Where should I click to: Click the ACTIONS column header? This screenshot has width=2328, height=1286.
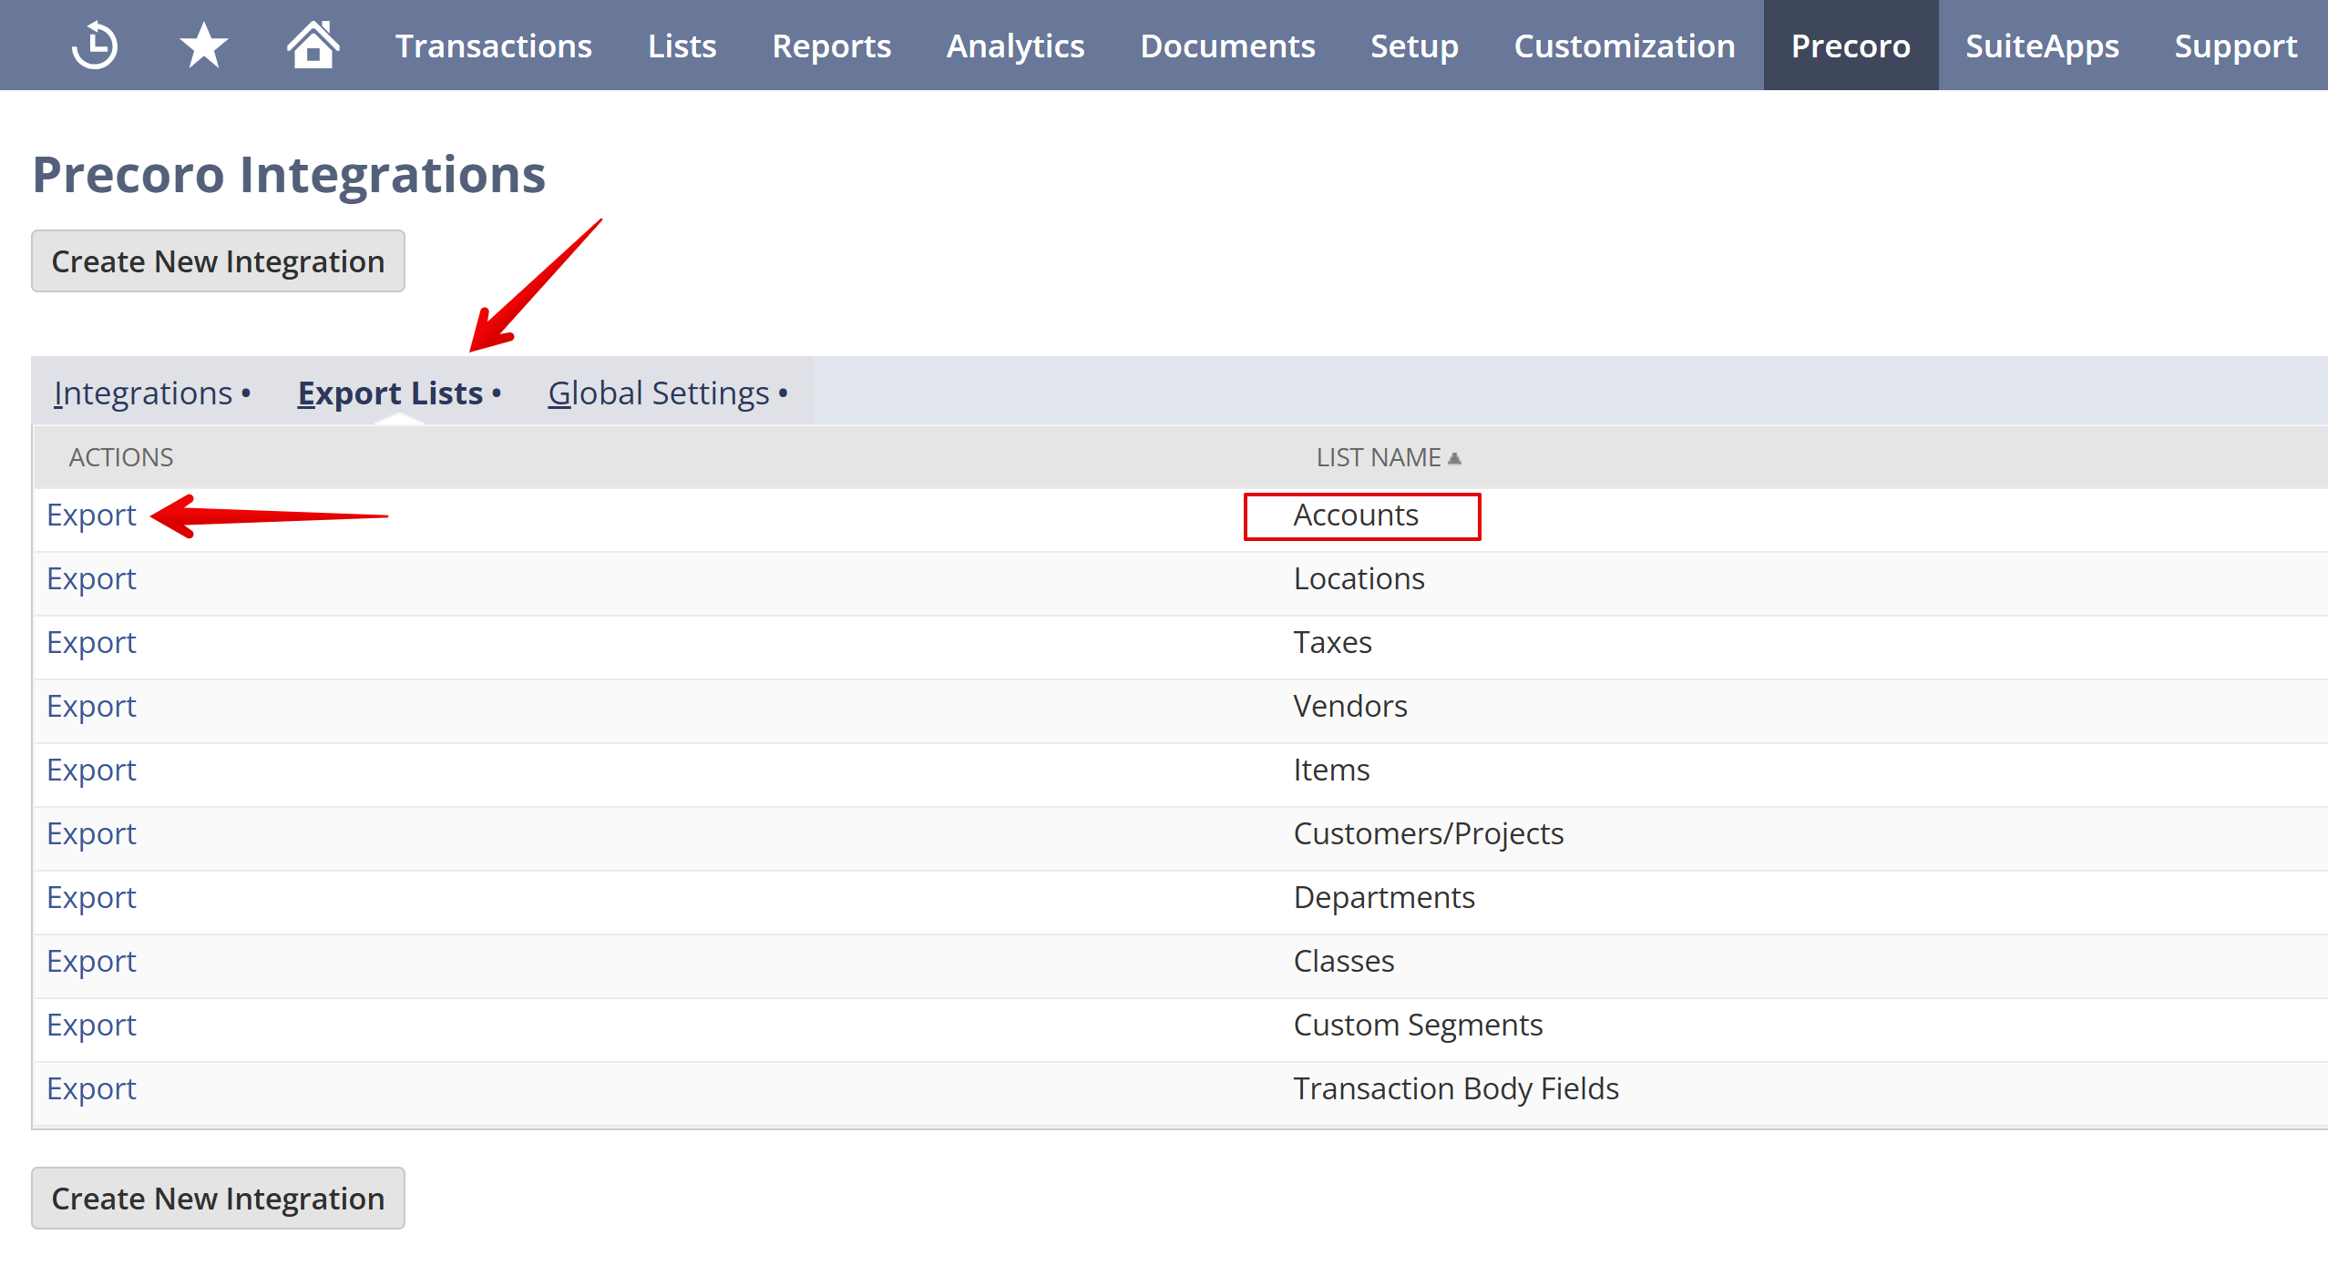tap(121, 457)
